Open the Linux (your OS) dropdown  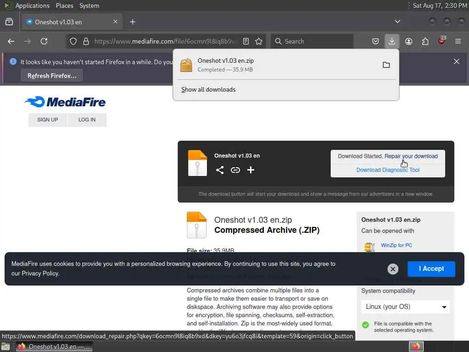pyautogui.click(x=405, y=307)
